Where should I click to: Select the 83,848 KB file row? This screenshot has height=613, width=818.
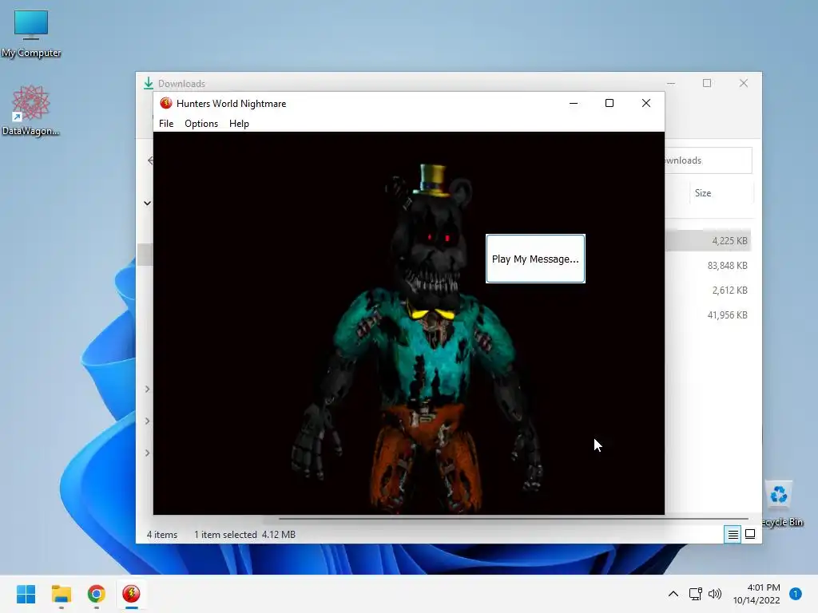tap(708, 265)
